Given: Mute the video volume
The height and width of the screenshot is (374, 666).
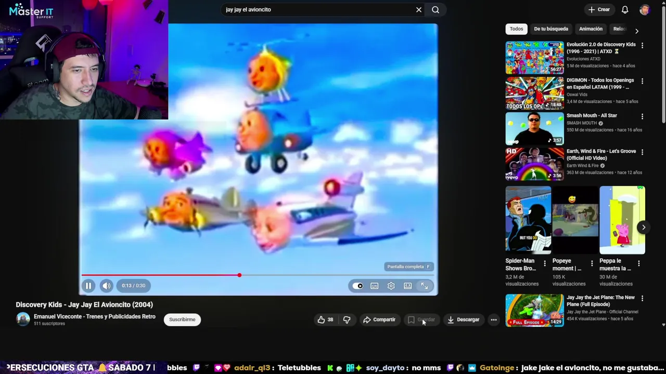Looking at the screenshot, I should (x=106, y=286).
